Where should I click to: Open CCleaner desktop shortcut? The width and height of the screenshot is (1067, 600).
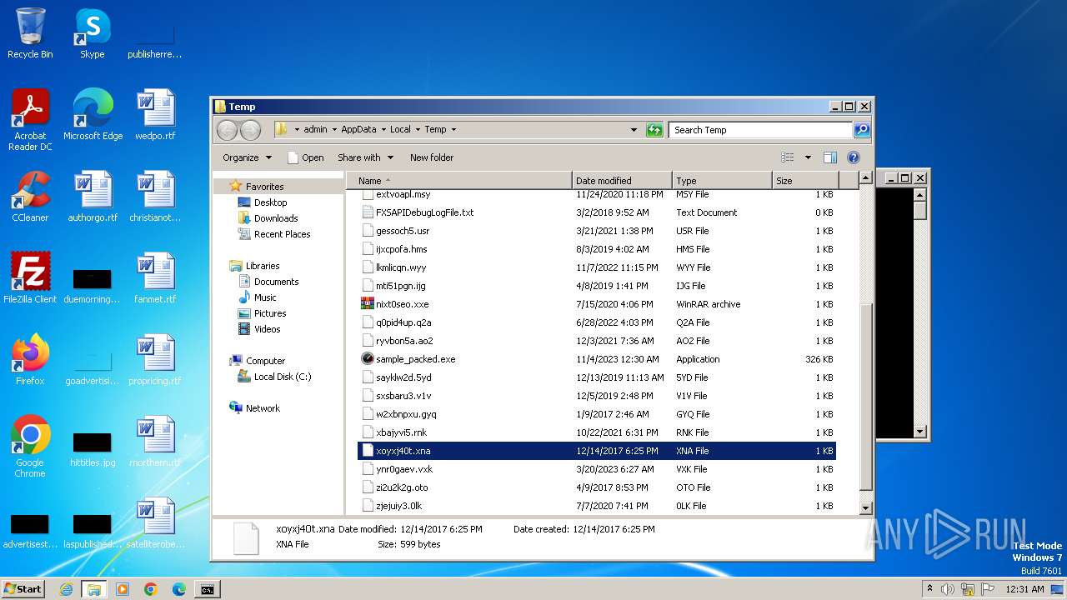coord(30,197)
